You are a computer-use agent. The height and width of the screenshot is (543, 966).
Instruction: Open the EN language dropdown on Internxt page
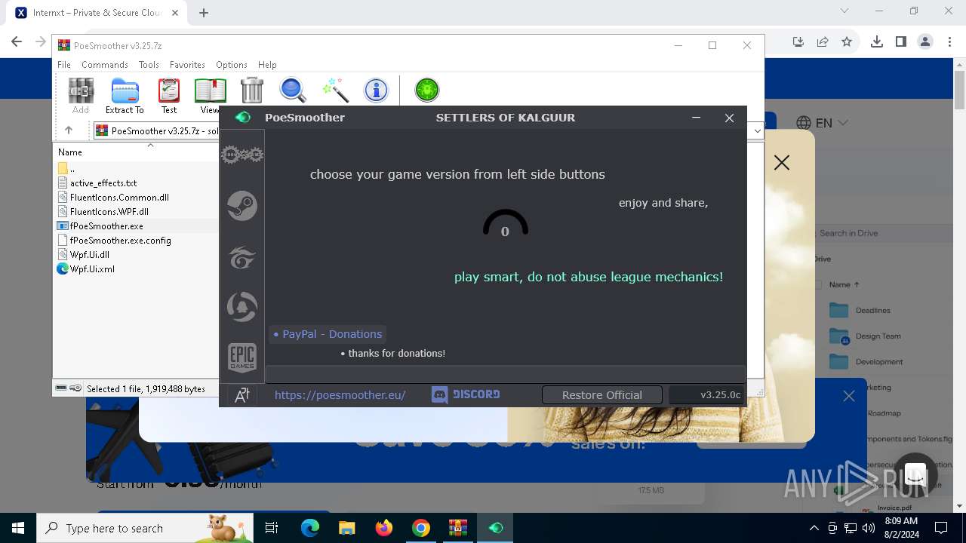click(823, 123)
